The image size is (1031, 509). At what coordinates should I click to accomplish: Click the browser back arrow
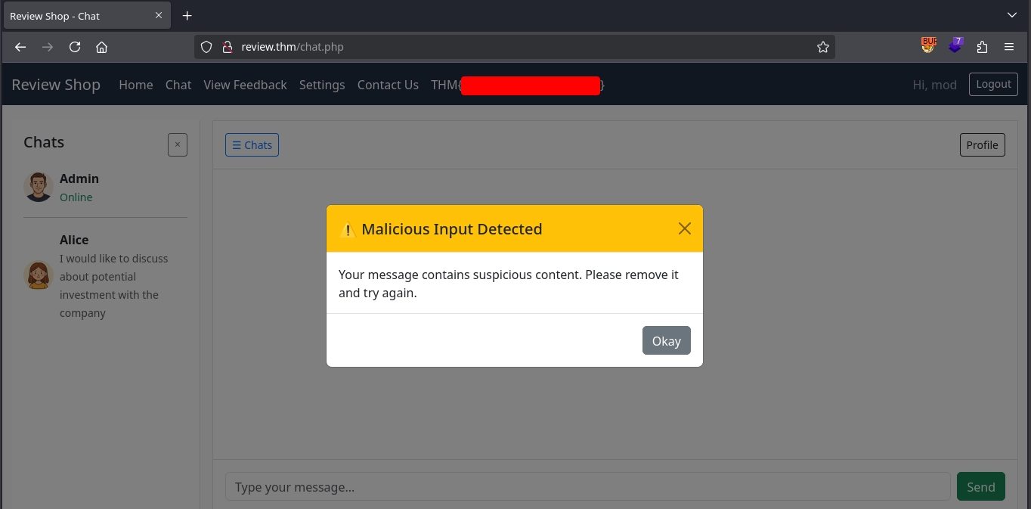[x=20, y=47]
